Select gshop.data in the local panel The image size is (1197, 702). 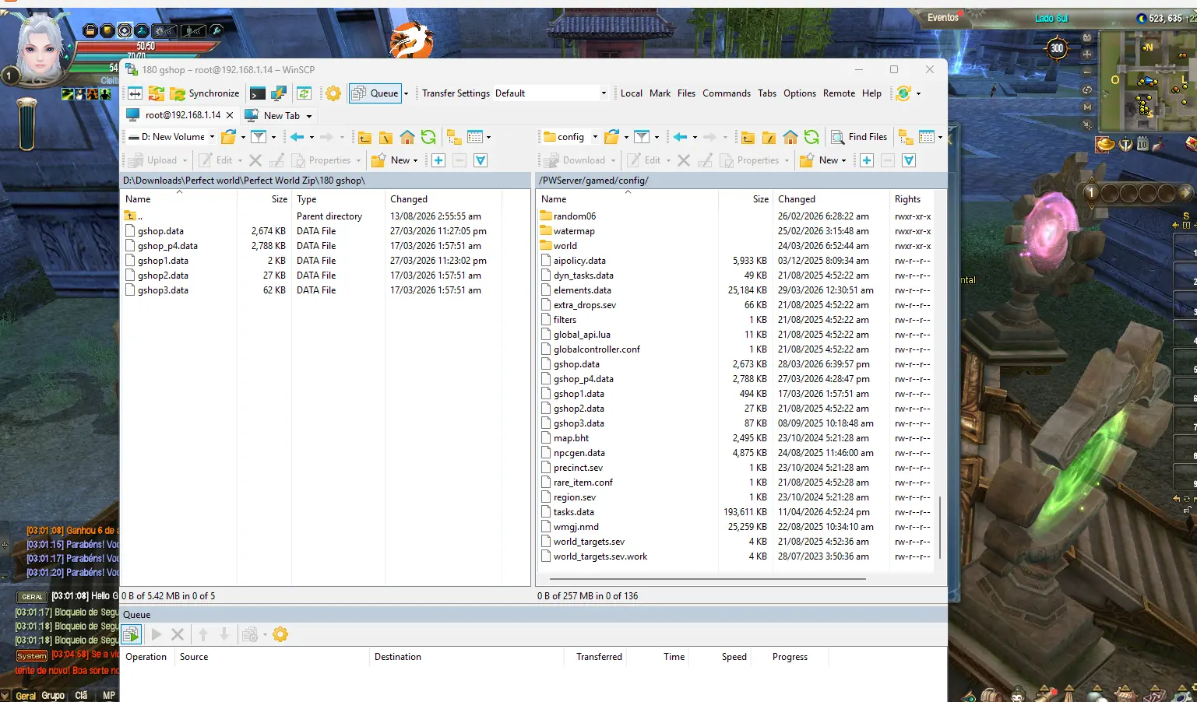[161, 231]
